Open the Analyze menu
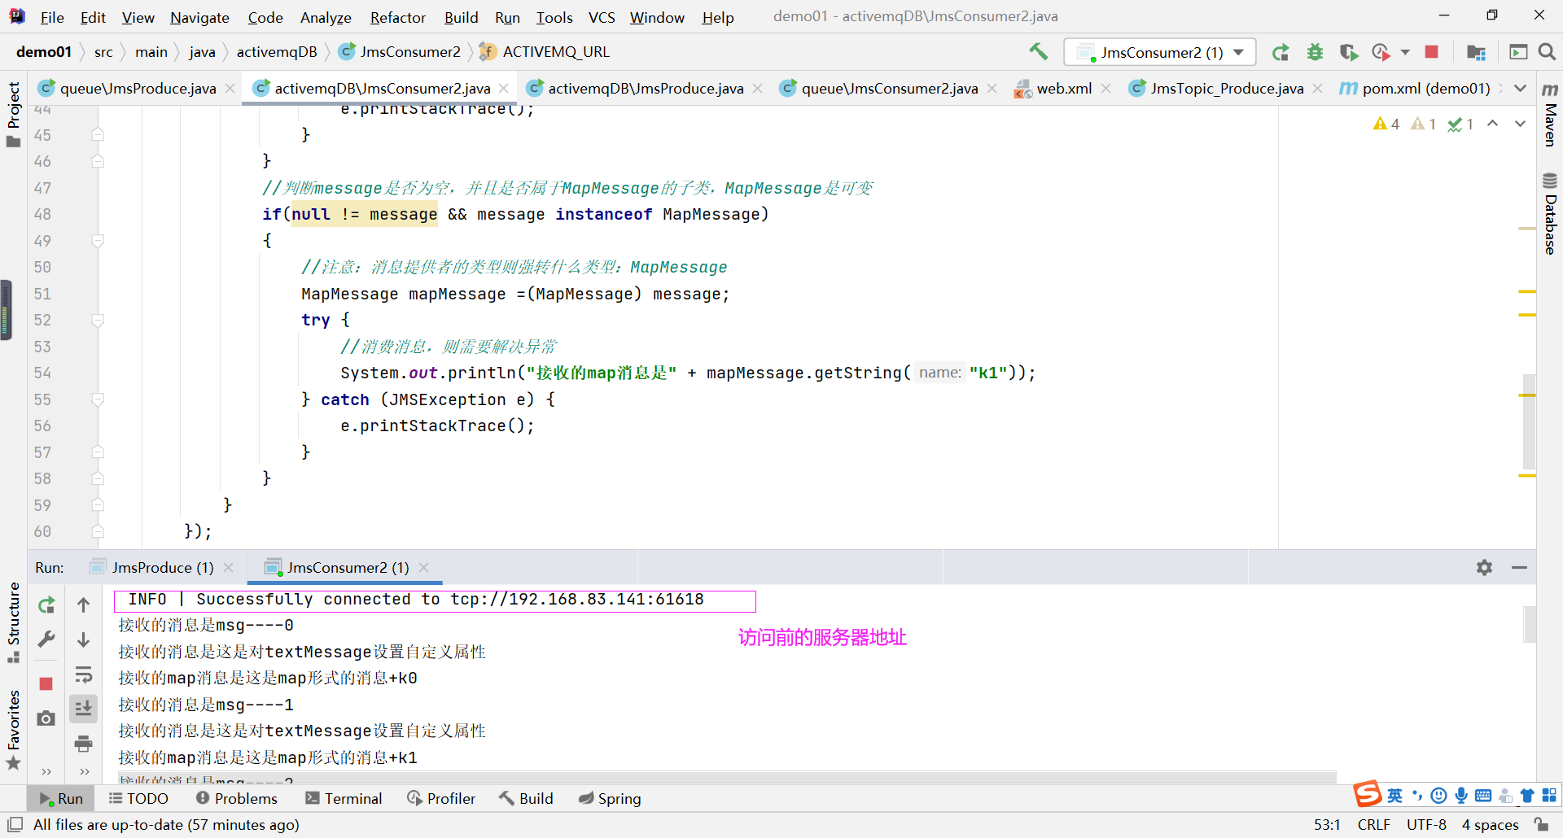The image size is (1563, 838). (326, 17)
